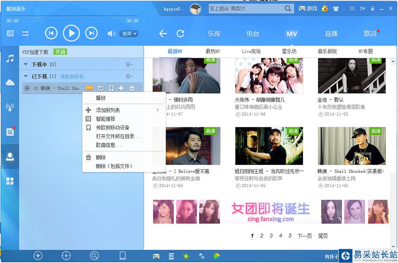The height and width of the screenshot is (263, 398).
Task: Open the 原声 sound effect dropdown
Action: click(x=129, y=34)
